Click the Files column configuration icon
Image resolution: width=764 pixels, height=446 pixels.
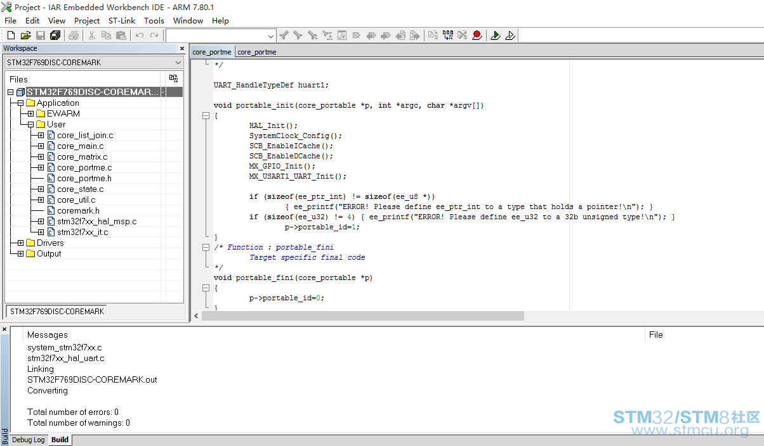[x=173, y=79]
